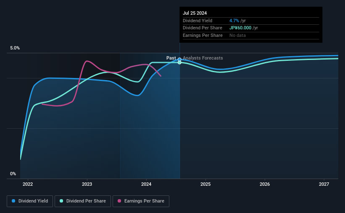Click the teal Dividend Per Share marker point

179,62
